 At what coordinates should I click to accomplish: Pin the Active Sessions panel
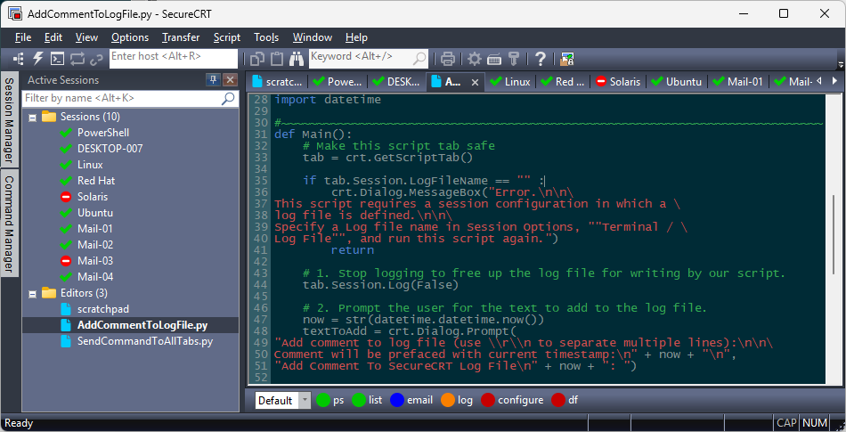pos(214,80)
